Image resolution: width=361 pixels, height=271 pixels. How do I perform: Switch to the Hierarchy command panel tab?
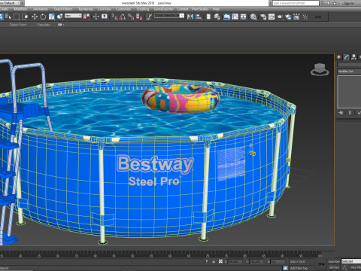click(x=353, y=57)
